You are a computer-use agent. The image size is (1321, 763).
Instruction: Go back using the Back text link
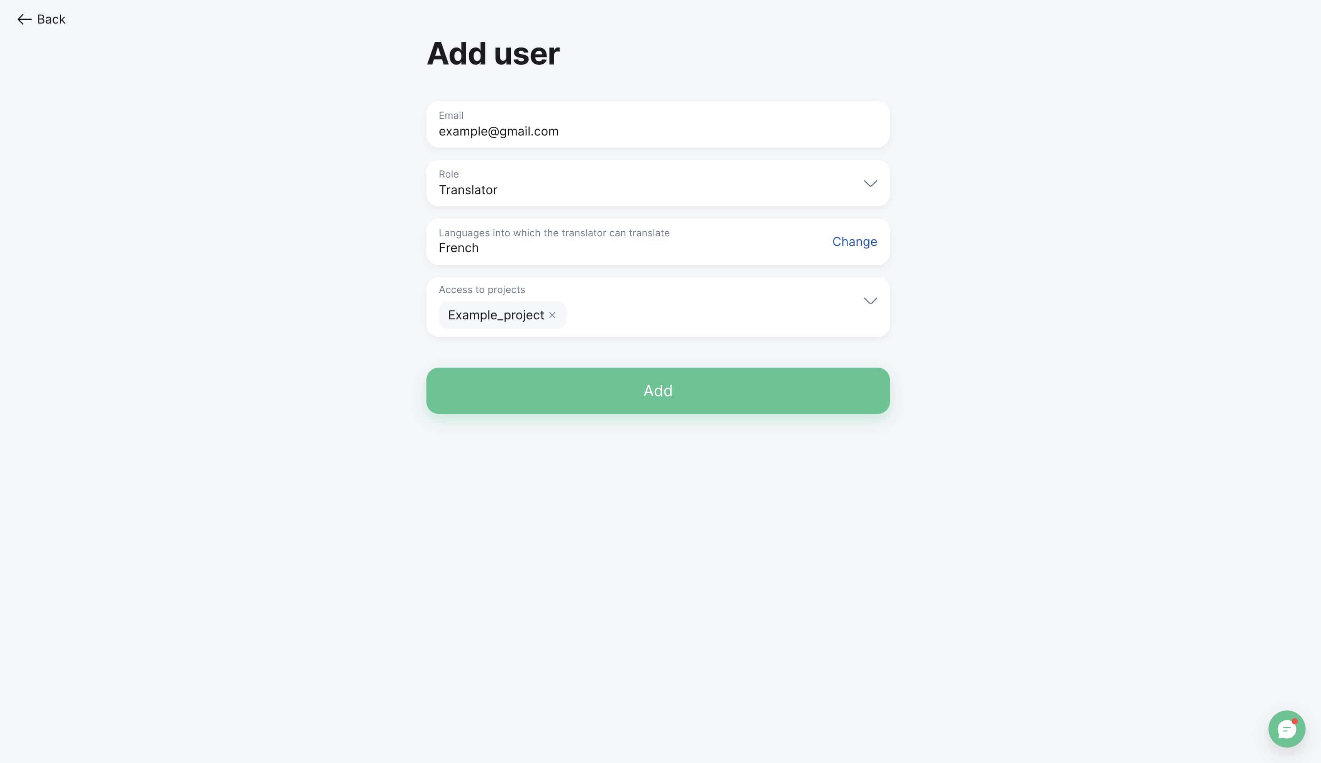[x=51, y=19]
